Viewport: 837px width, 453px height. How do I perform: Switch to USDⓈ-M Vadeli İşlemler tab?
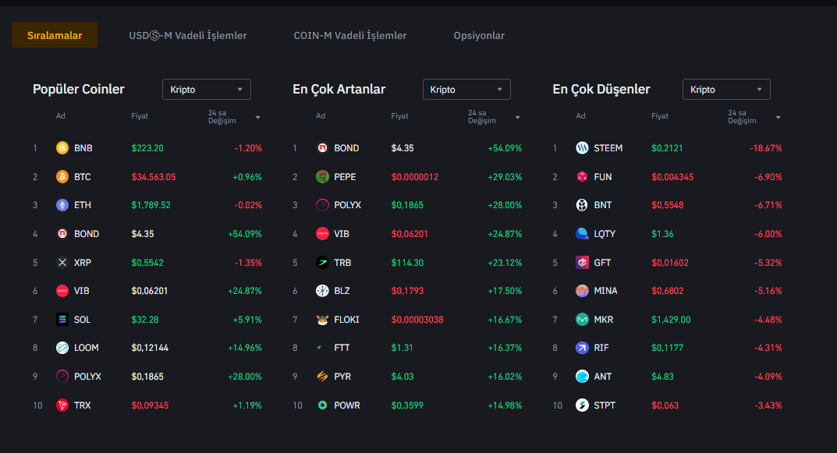[x=188, y=36]
